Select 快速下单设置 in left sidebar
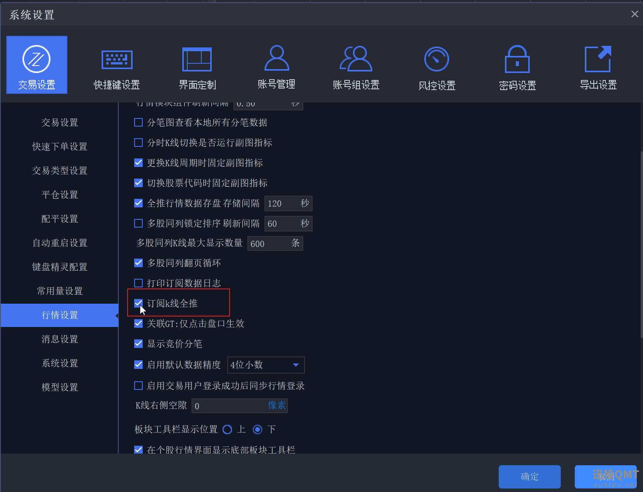Image resolution: width=643 pixels, height=492 pixels. click(60, 147)
